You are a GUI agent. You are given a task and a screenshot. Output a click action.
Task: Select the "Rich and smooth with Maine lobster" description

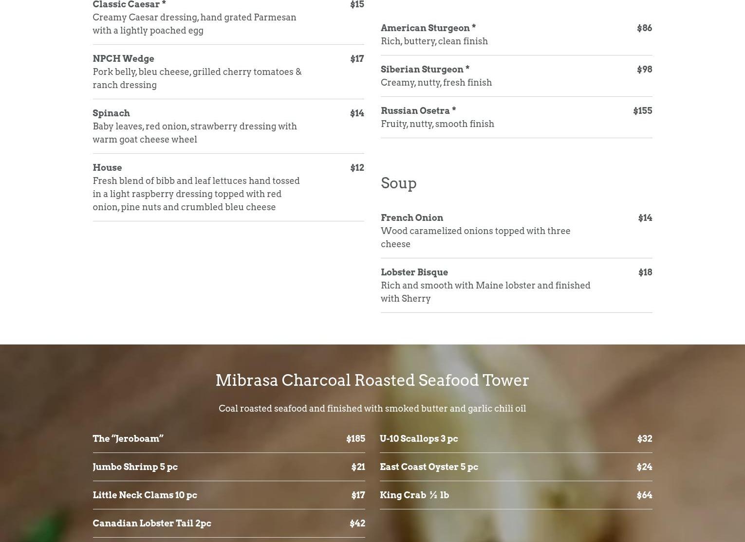[x=485, y=292]
